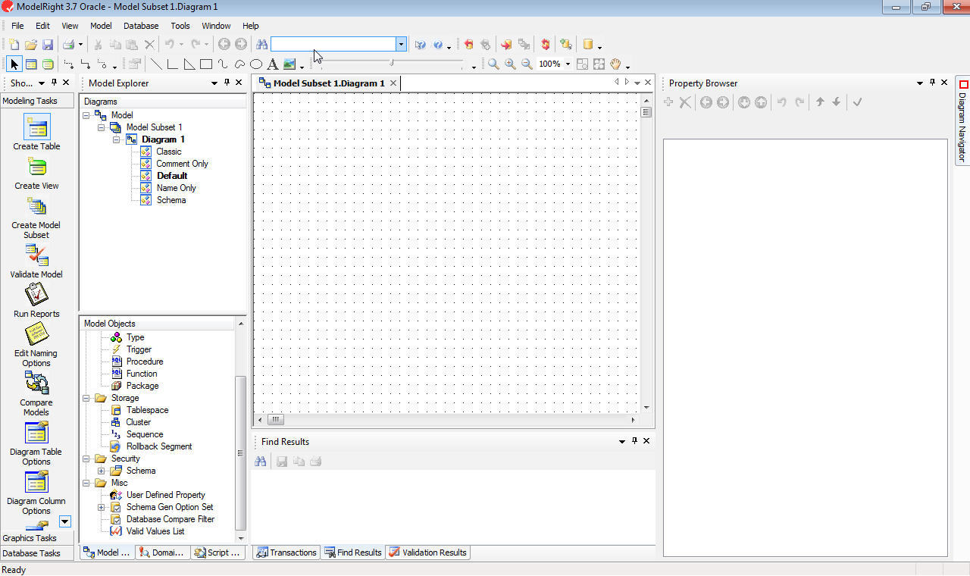Collapse the Diagram 1 tree node

click(117, 139)
